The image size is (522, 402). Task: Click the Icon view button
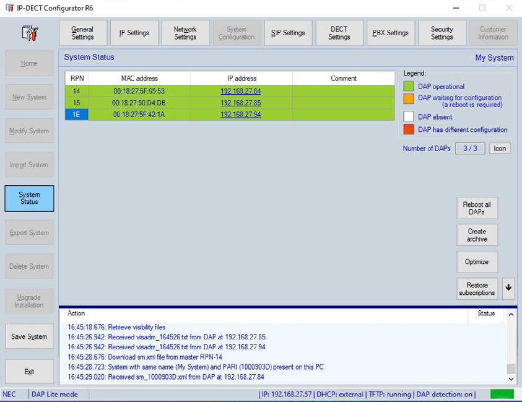click(x=500, y=148)
